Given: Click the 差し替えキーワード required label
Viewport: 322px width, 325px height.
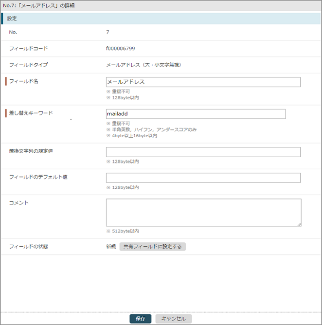Looking at the screenshot, I should (x=31, y=113).
